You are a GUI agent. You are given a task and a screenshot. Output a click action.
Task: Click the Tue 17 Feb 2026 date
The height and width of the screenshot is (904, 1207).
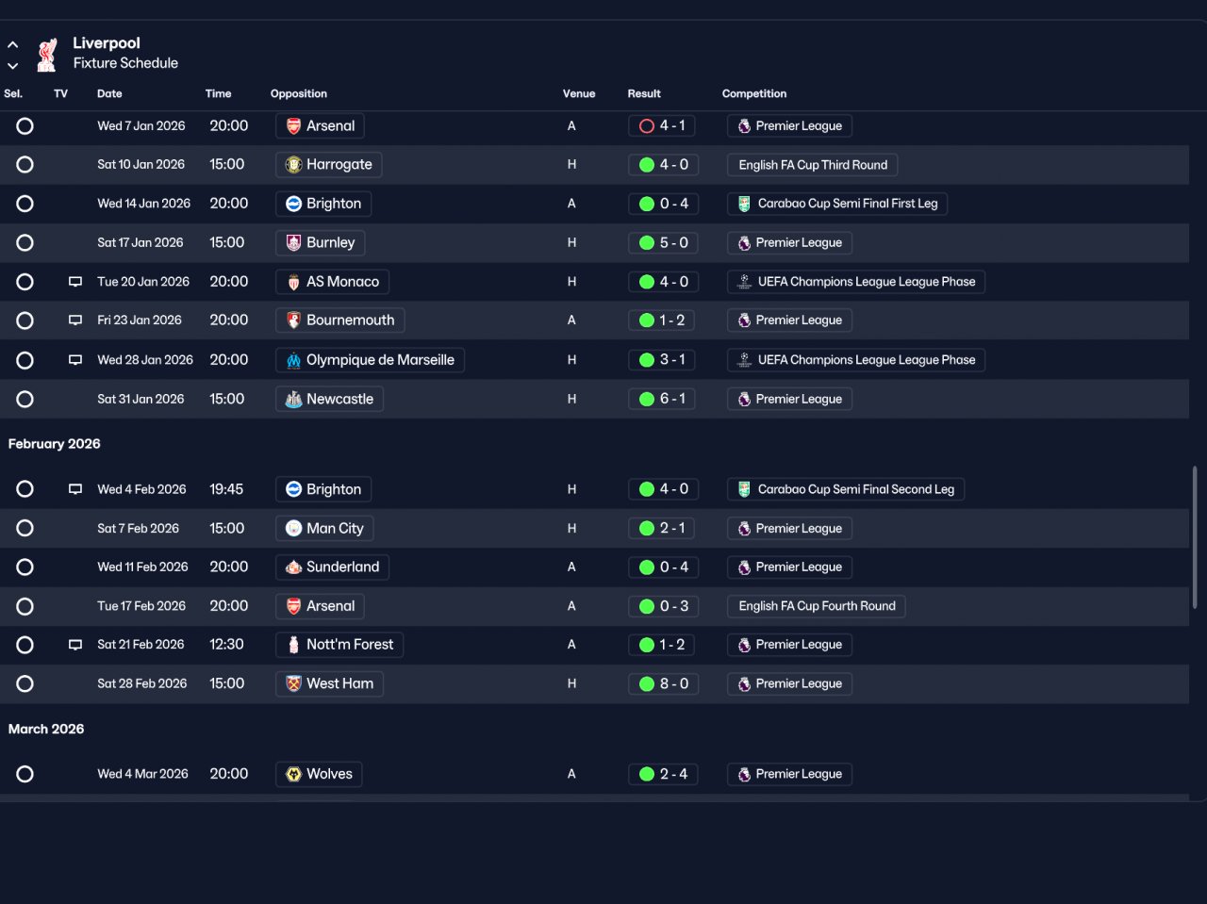tap(141, 606)
